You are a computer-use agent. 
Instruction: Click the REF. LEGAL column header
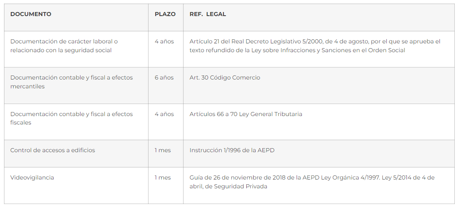coord(208,14)
